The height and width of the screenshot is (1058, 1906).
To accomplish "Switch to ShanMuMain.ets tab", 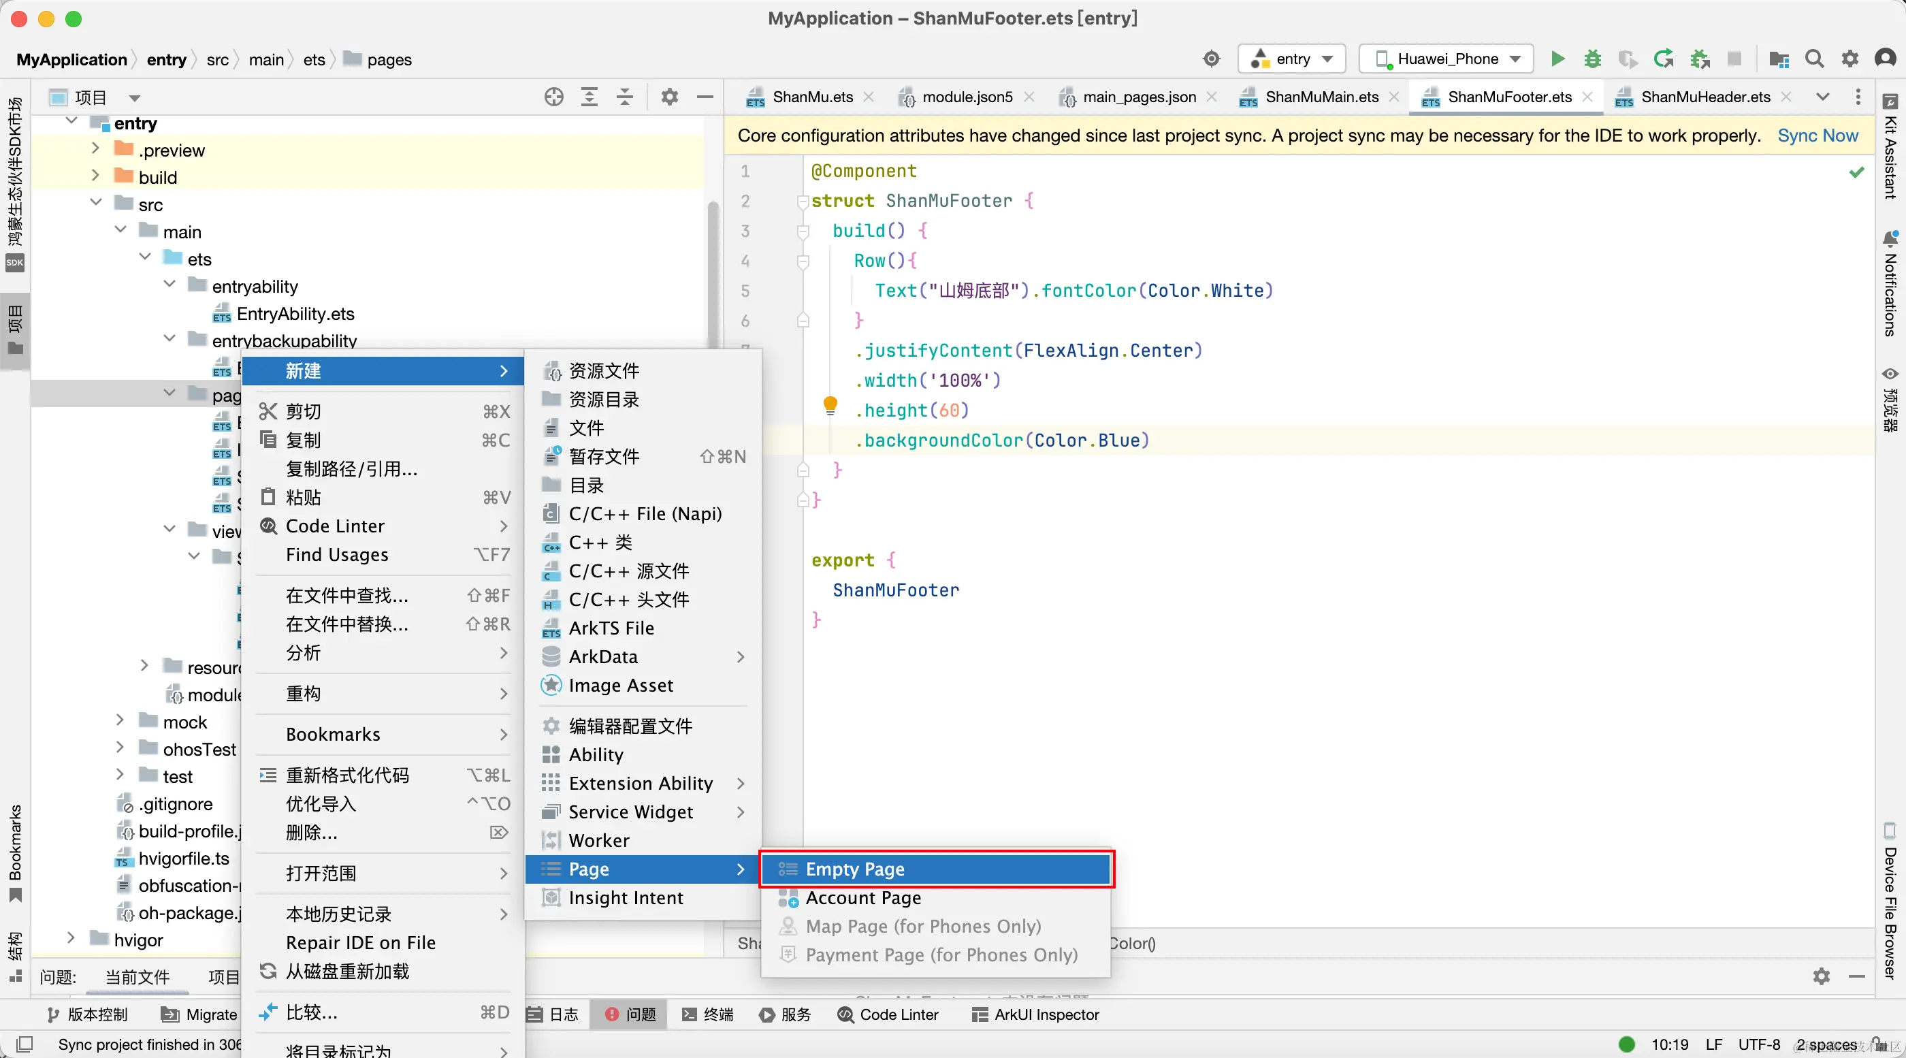I will click(x=1321, y=97).
